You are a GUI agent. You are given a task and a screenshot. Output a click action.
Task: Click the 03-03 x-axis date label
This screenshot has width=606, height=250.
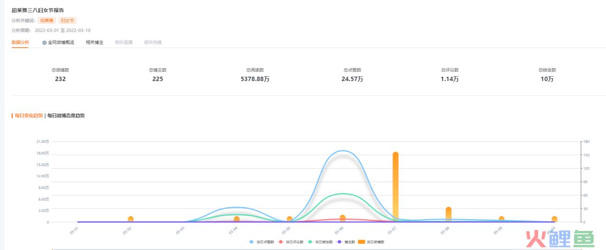pos(180,230)
